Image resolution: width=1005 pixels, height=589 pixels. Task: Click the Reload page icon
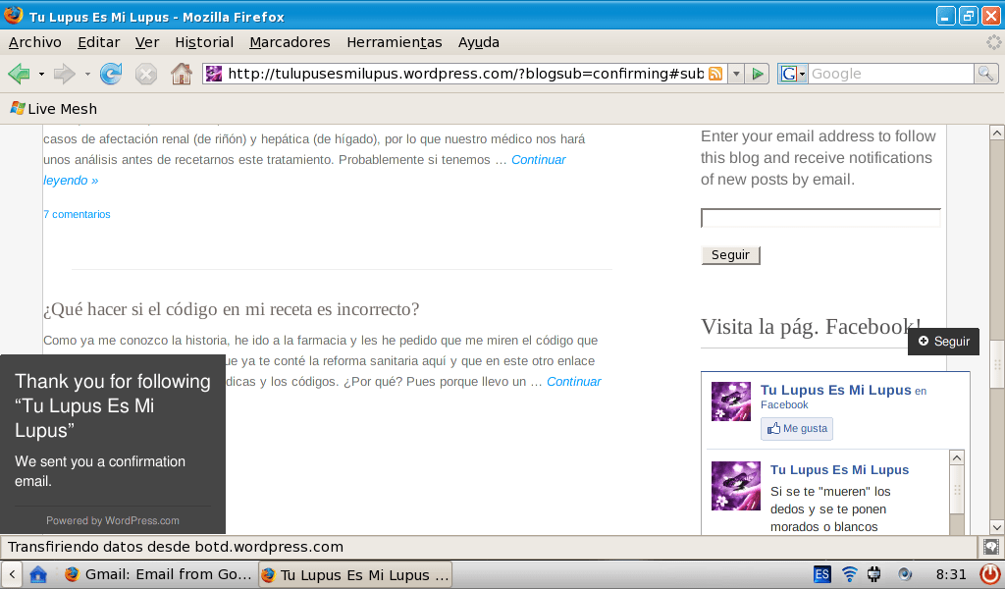pyautogui.click(x=111, y=75)
